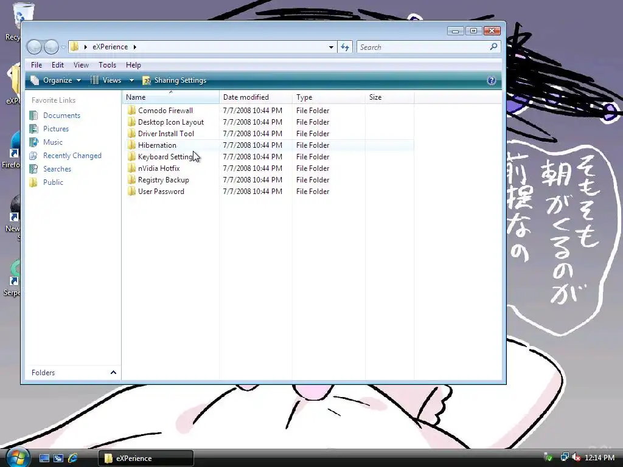The height and width of the screenshot is (467, 623).
Task: Select the Hibernation folder icon
Action: click(x=131, y=145)
